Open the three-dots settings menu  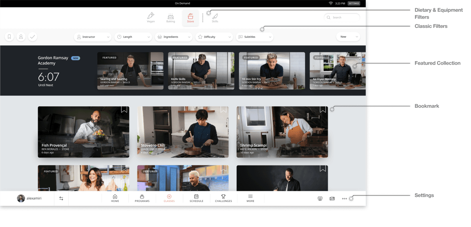click(x=344, y=199)
